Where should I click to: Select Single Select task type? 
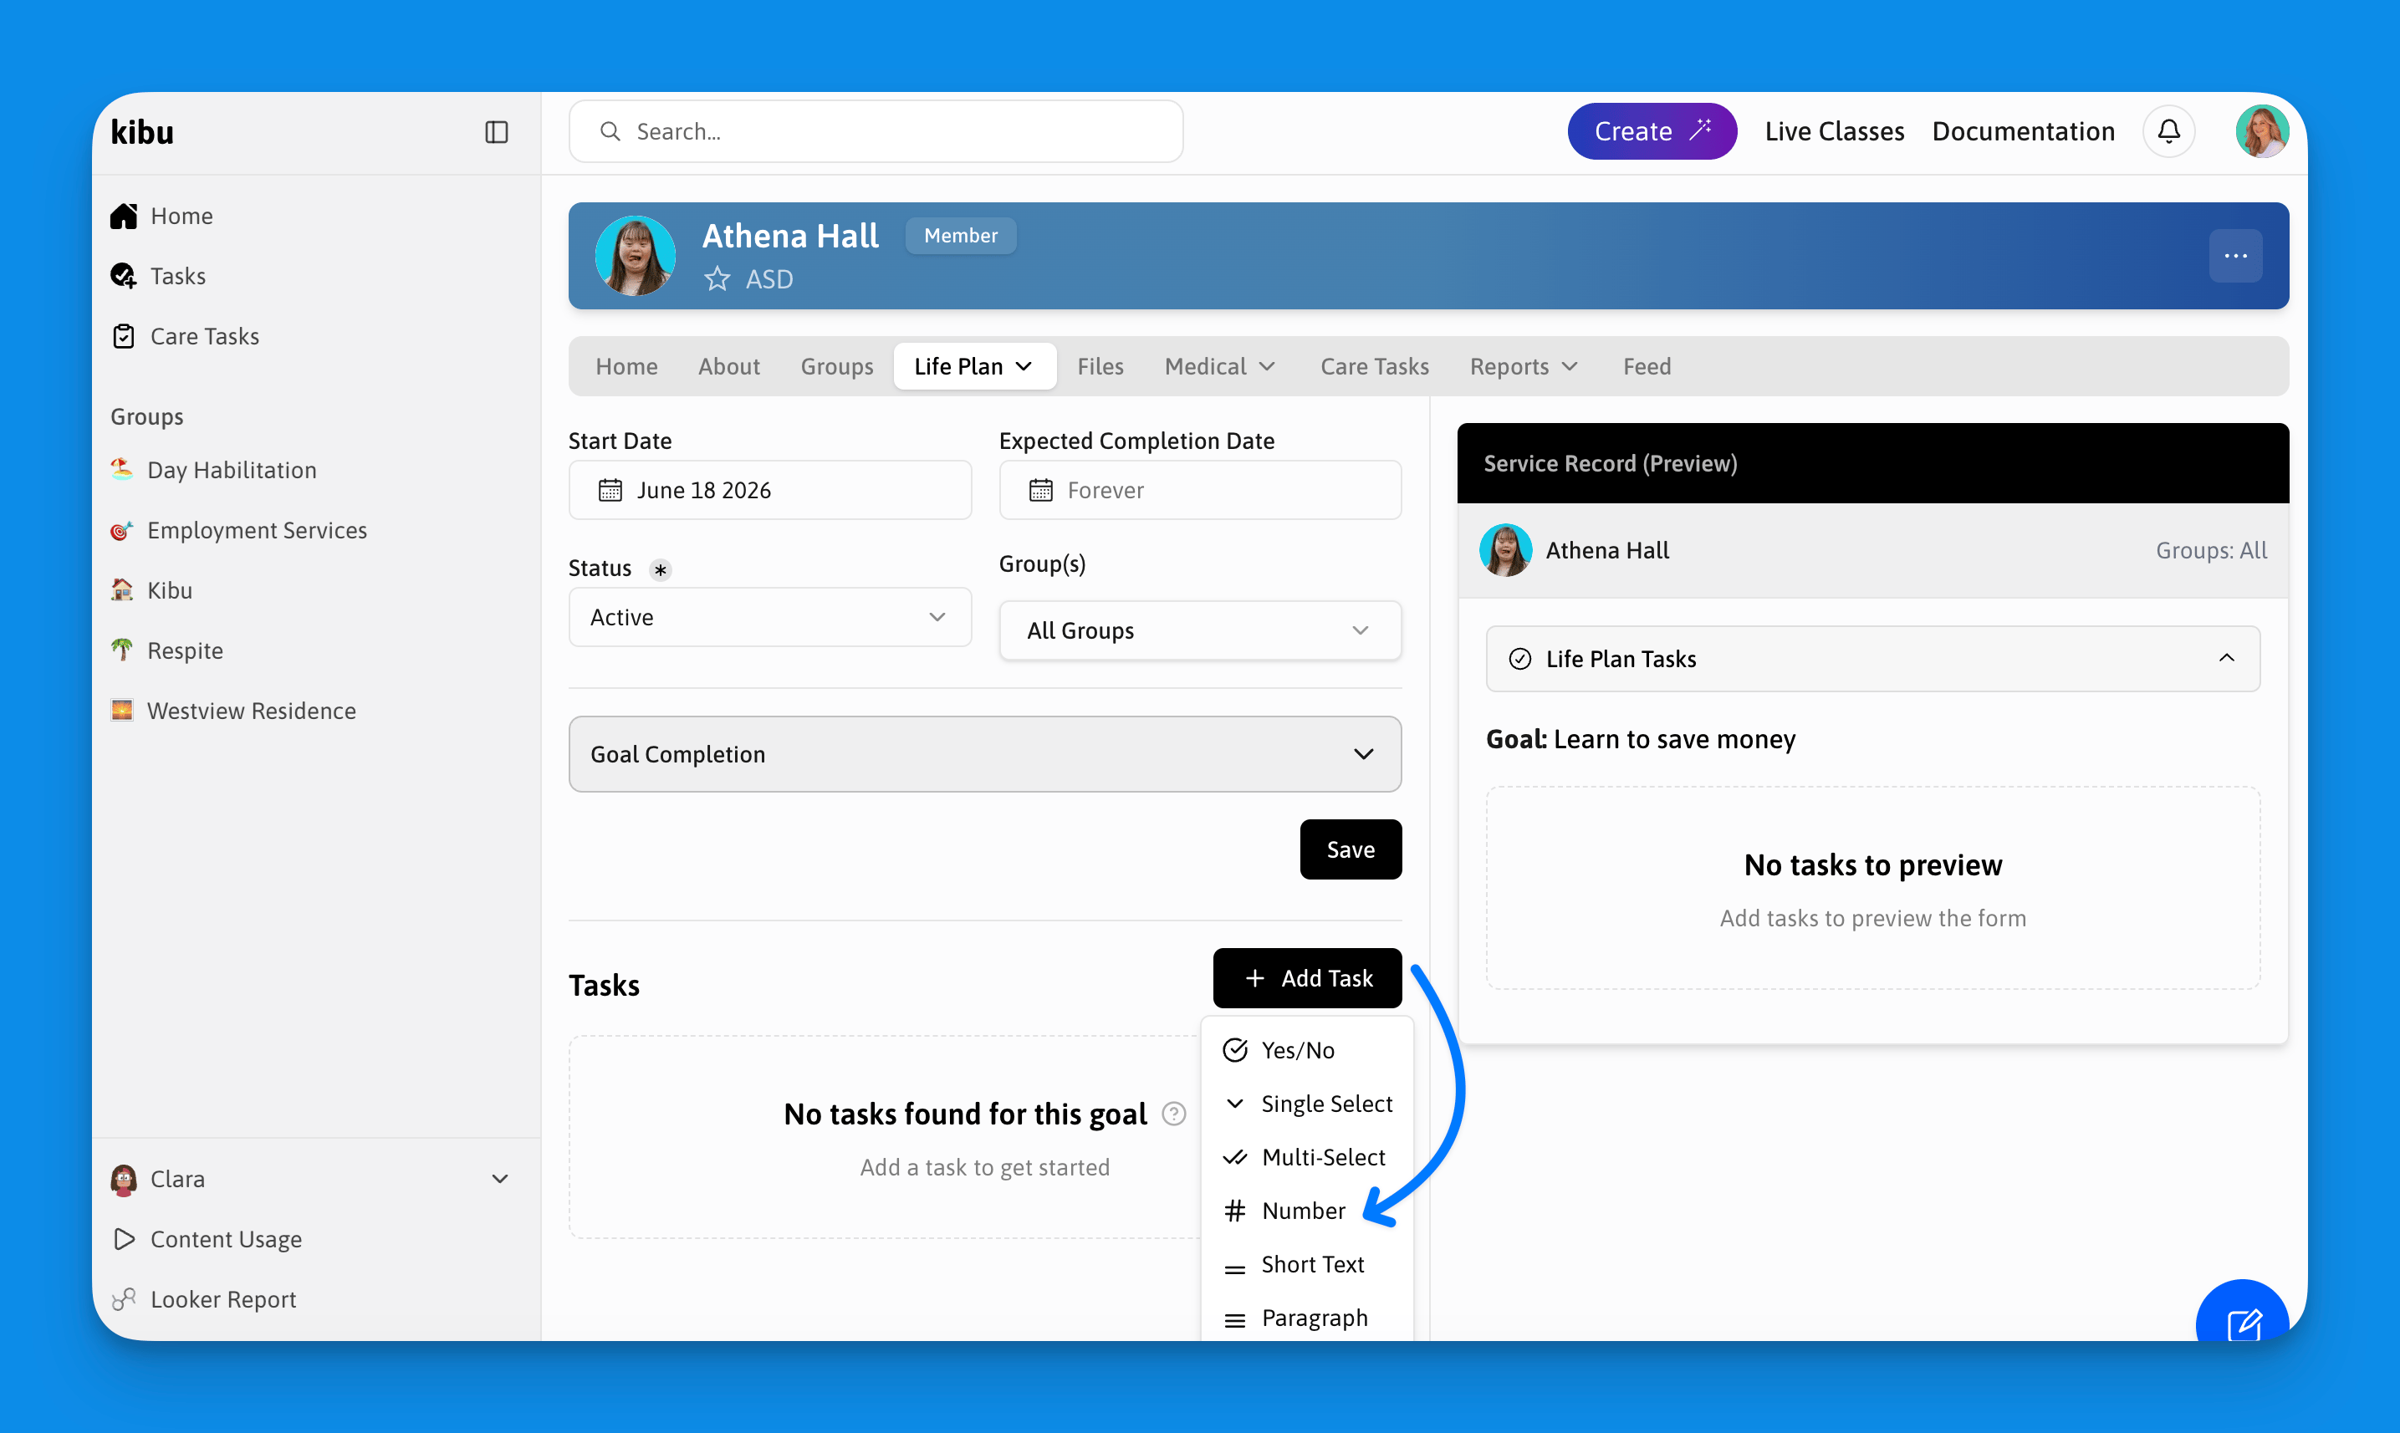point(1307,1104)
